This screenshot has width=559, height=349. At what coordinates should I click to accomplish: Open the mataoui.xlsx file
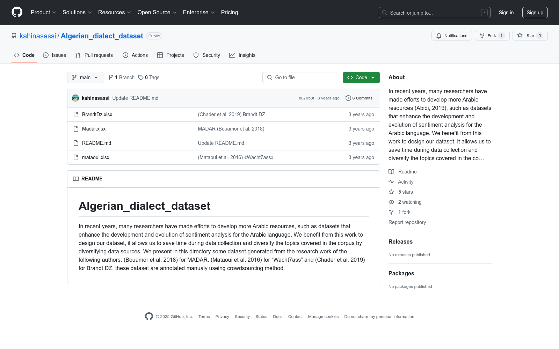point(96,157)
